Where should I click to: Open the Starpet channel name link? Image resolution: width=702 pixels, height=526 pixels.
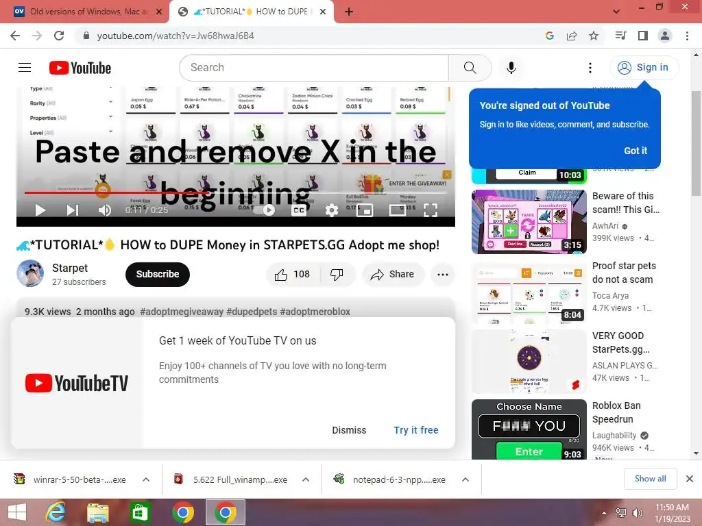click(70, 268)
